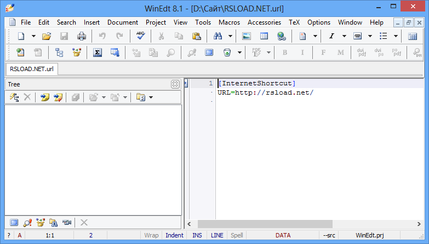
Task: Open the TeX menu
Action: click(x=294, y=22)
